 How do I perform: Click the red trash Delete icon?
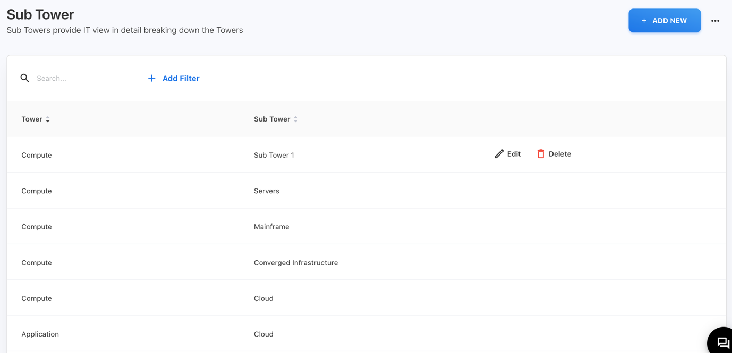point(540,154)
